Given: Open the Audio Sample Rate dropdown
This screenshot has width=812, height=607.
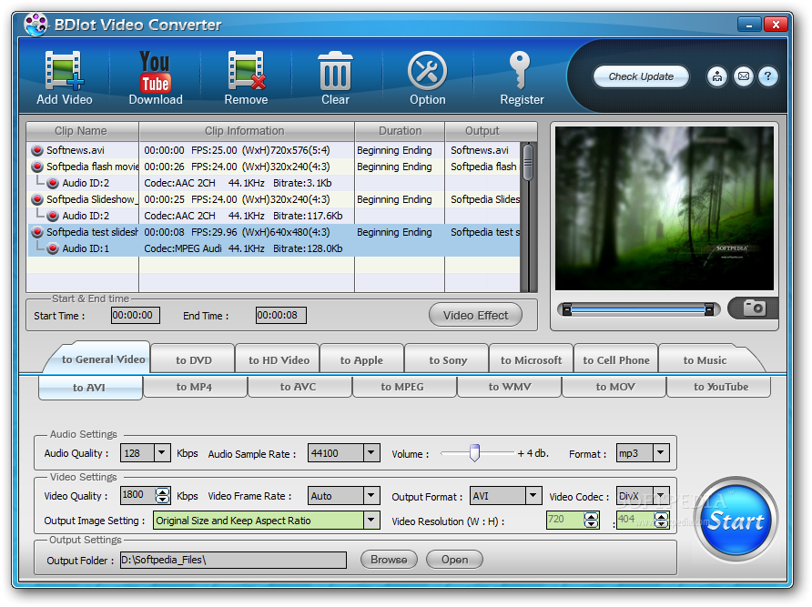Looking at the screenshot, I should 370,452.
